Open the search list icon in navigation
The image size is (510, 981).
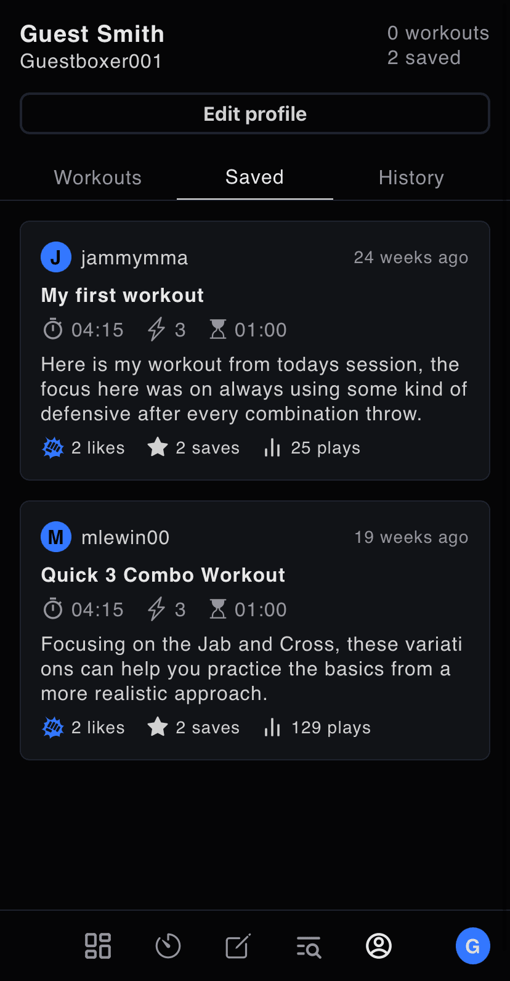tap(309, 946)
